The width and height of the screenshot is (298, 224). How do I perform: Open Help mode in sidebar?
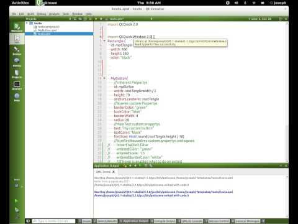coord(17,97)
